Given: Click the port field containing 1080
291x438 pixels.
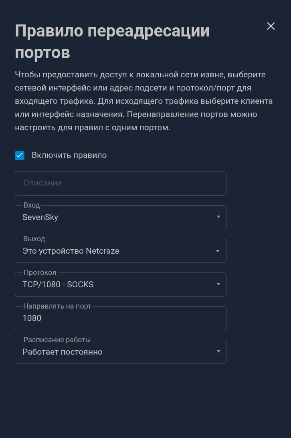Looking at the screenshot, I should coord(120,319).
